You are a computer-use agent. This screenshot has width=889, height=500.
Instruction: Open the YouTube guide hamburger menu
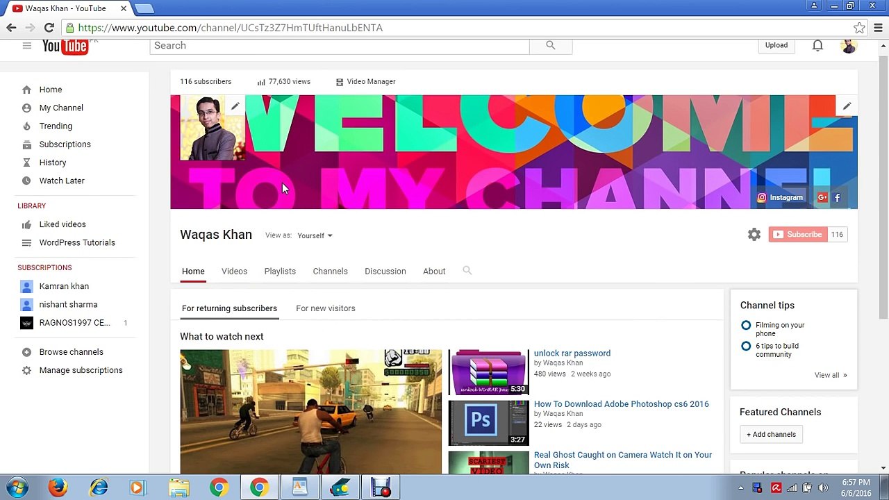click(26, 46)
